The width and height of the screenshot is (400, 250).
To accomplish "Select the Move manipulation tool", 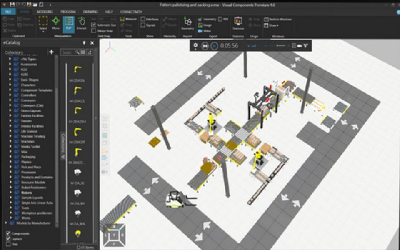I will 55,23.
